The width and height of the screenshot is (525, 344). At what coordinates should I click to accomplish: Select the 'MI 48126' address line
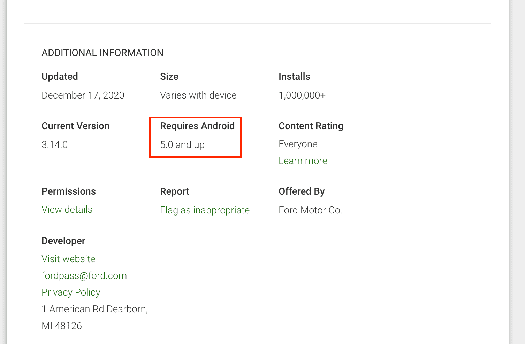coord(62,326)
